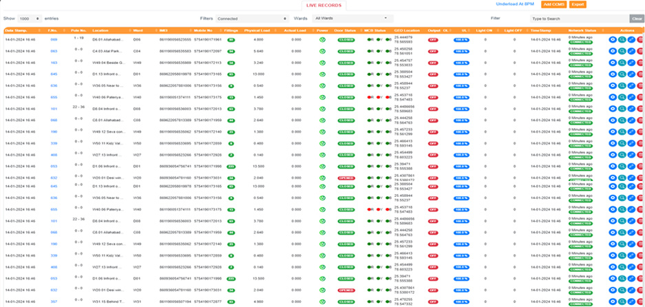This screenshot has height=307, width=645.
Task: Sort by the Physical Load column header
Action: pyautogui.click(x=258, y=30)
